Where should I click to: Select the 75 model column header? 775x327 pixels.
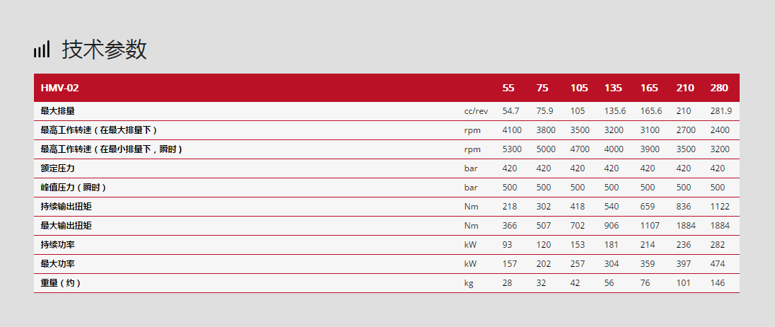pyautogui.click(x=542, y=88)
